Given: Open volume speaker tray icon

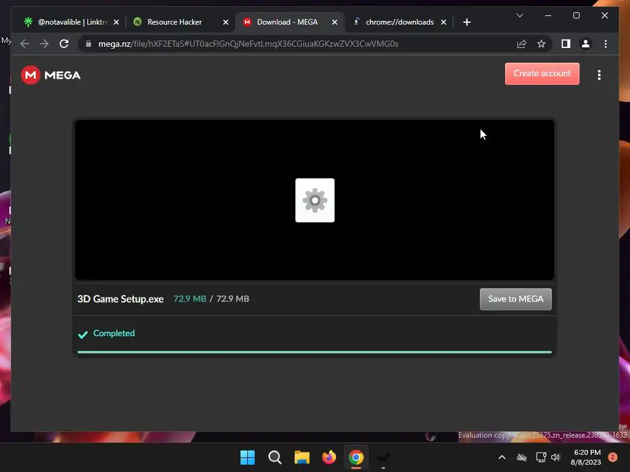Looking at the screenshot, I should coord(556,457).
